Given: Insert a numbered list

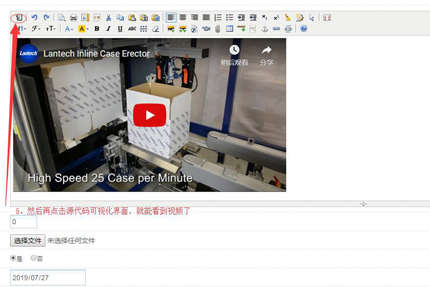Looking at the screenshot, I should point(218,18).
